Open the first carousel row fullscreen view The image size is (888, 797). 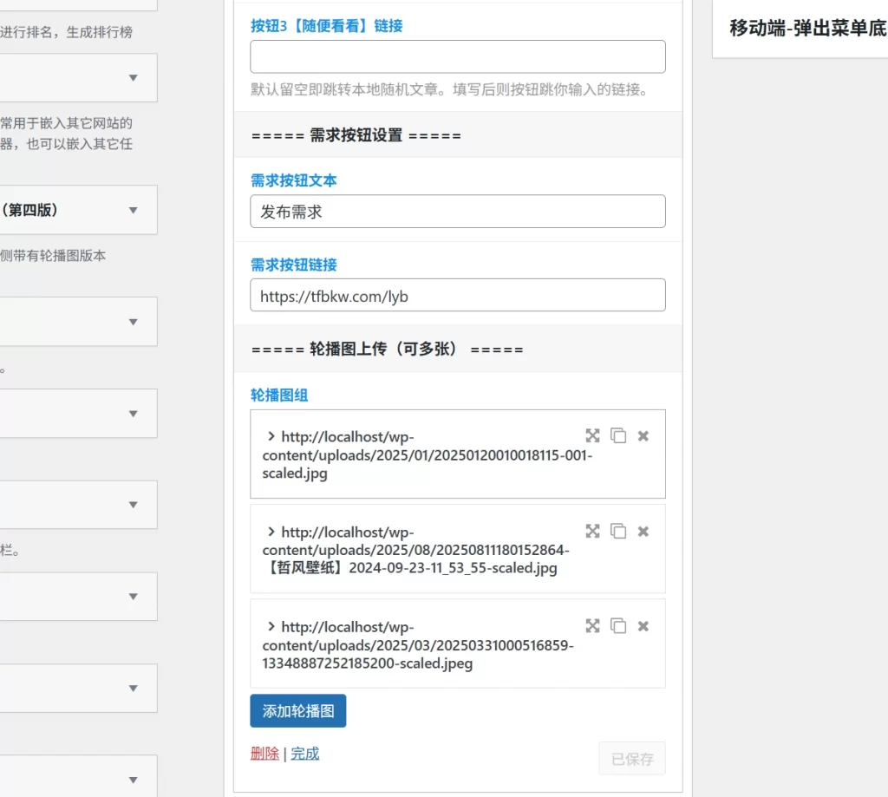click(592, 435)
